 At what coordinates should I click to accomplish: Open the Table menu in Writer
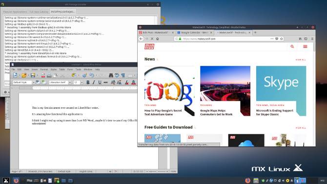(x=62, y=69)
